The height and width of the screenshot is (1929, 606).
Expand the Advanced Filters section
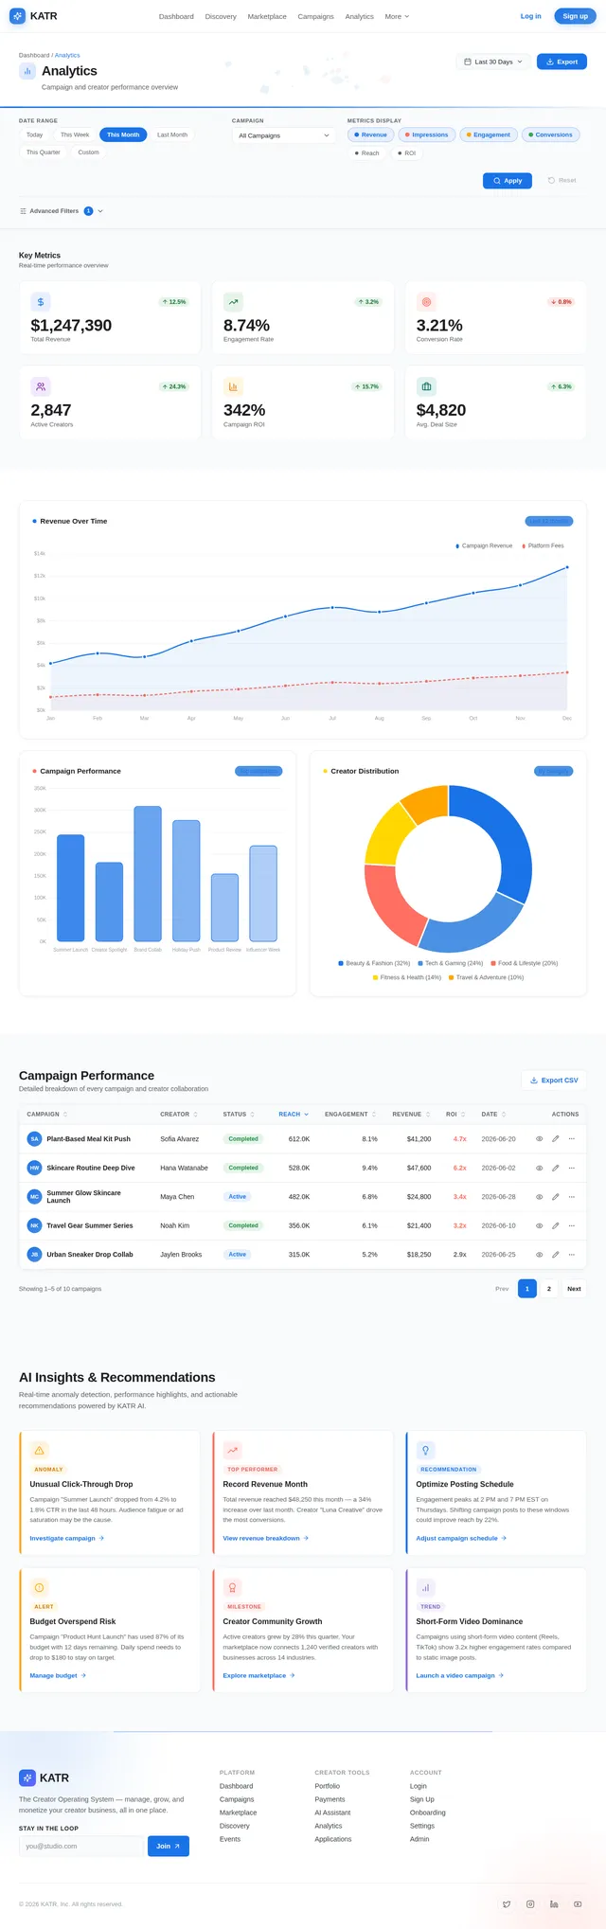(62, 211)
